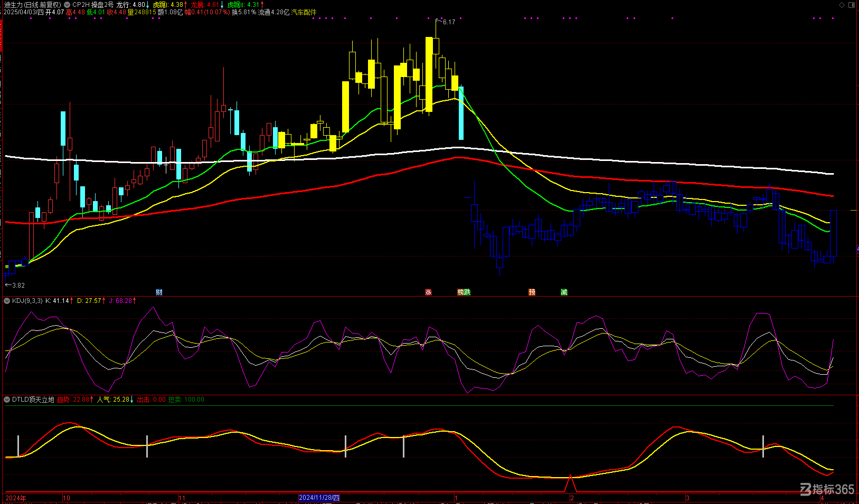The height and width of the screenshot is (504, 859).
Task: Click the 财 event marker icon
Action: click(x=159, y=292)
